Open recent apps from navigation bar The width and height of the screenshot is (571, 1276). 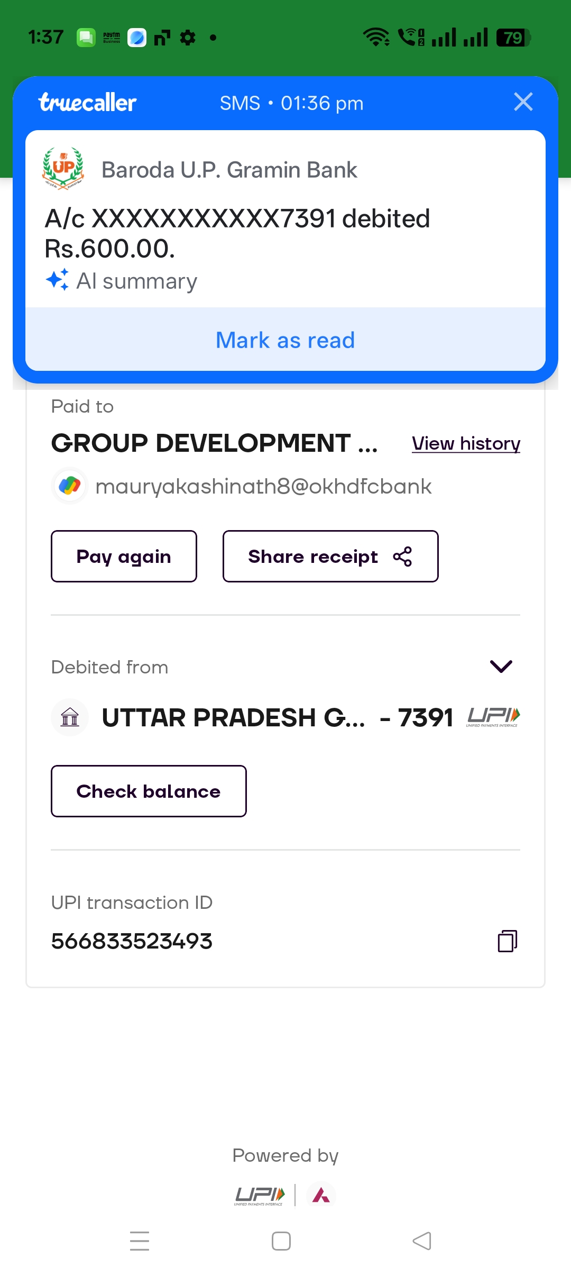(x=140, y=1241)
